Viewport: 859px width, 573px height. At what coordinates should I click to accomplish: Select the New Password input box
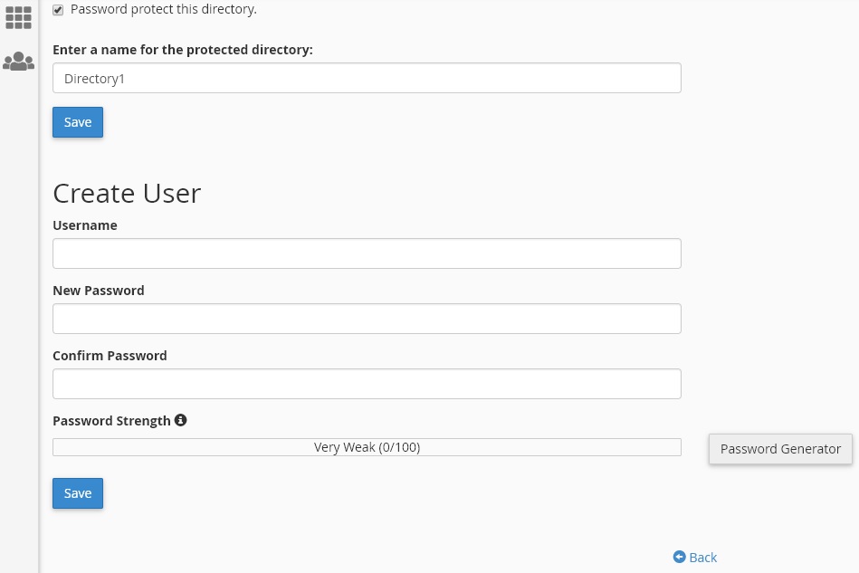[367, 319]
